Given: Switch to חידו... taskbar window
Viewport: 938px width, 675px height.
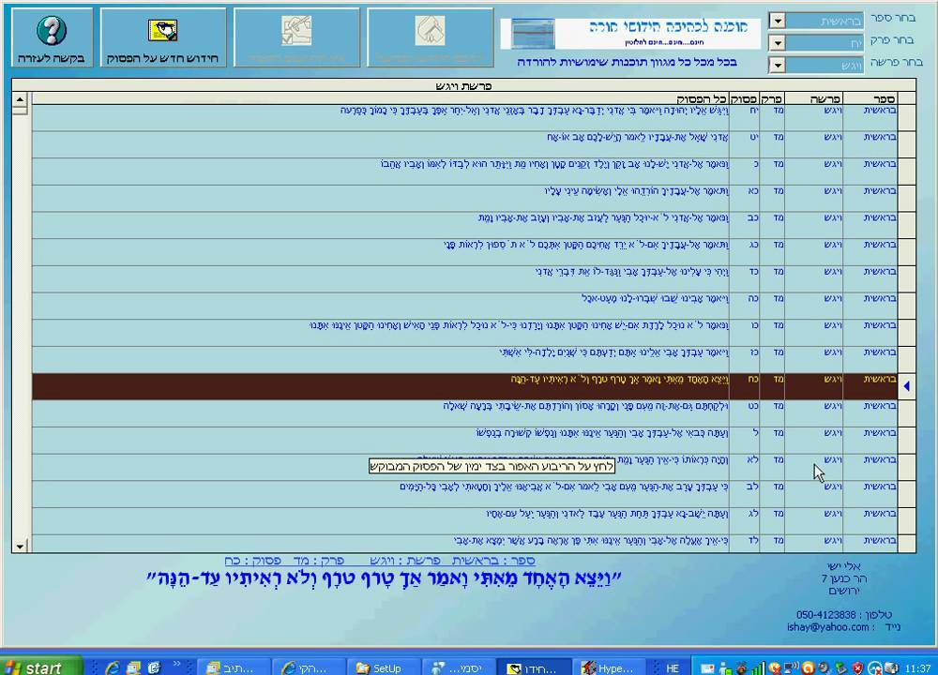Looking at the screenshot, I should click(x=534, y=667).
